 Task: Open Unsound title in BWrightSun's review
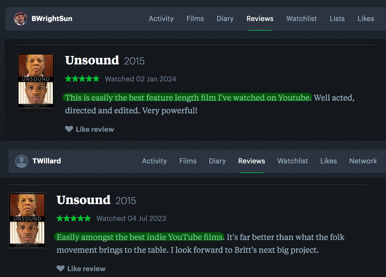click(x=92, y=60)
